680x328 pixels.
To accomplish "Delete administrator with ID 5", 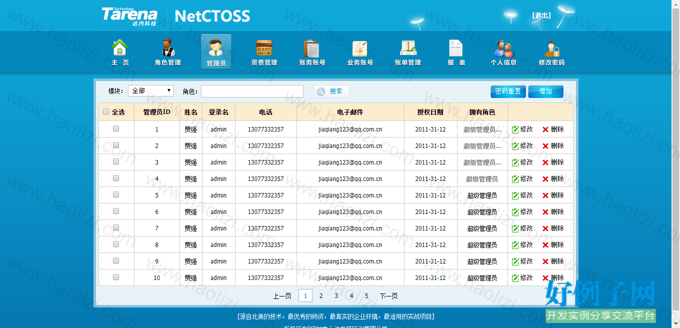I will coord(553,195).
